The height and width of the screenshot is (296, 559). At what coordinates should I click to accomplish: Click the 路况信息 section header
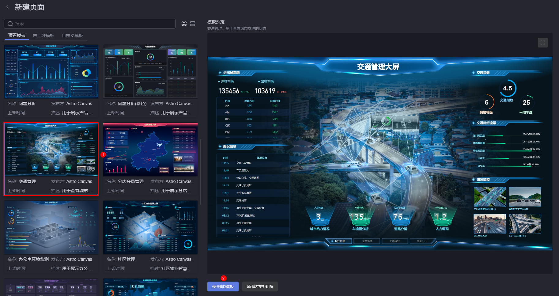pyautogui.click(x=229, y=146)
